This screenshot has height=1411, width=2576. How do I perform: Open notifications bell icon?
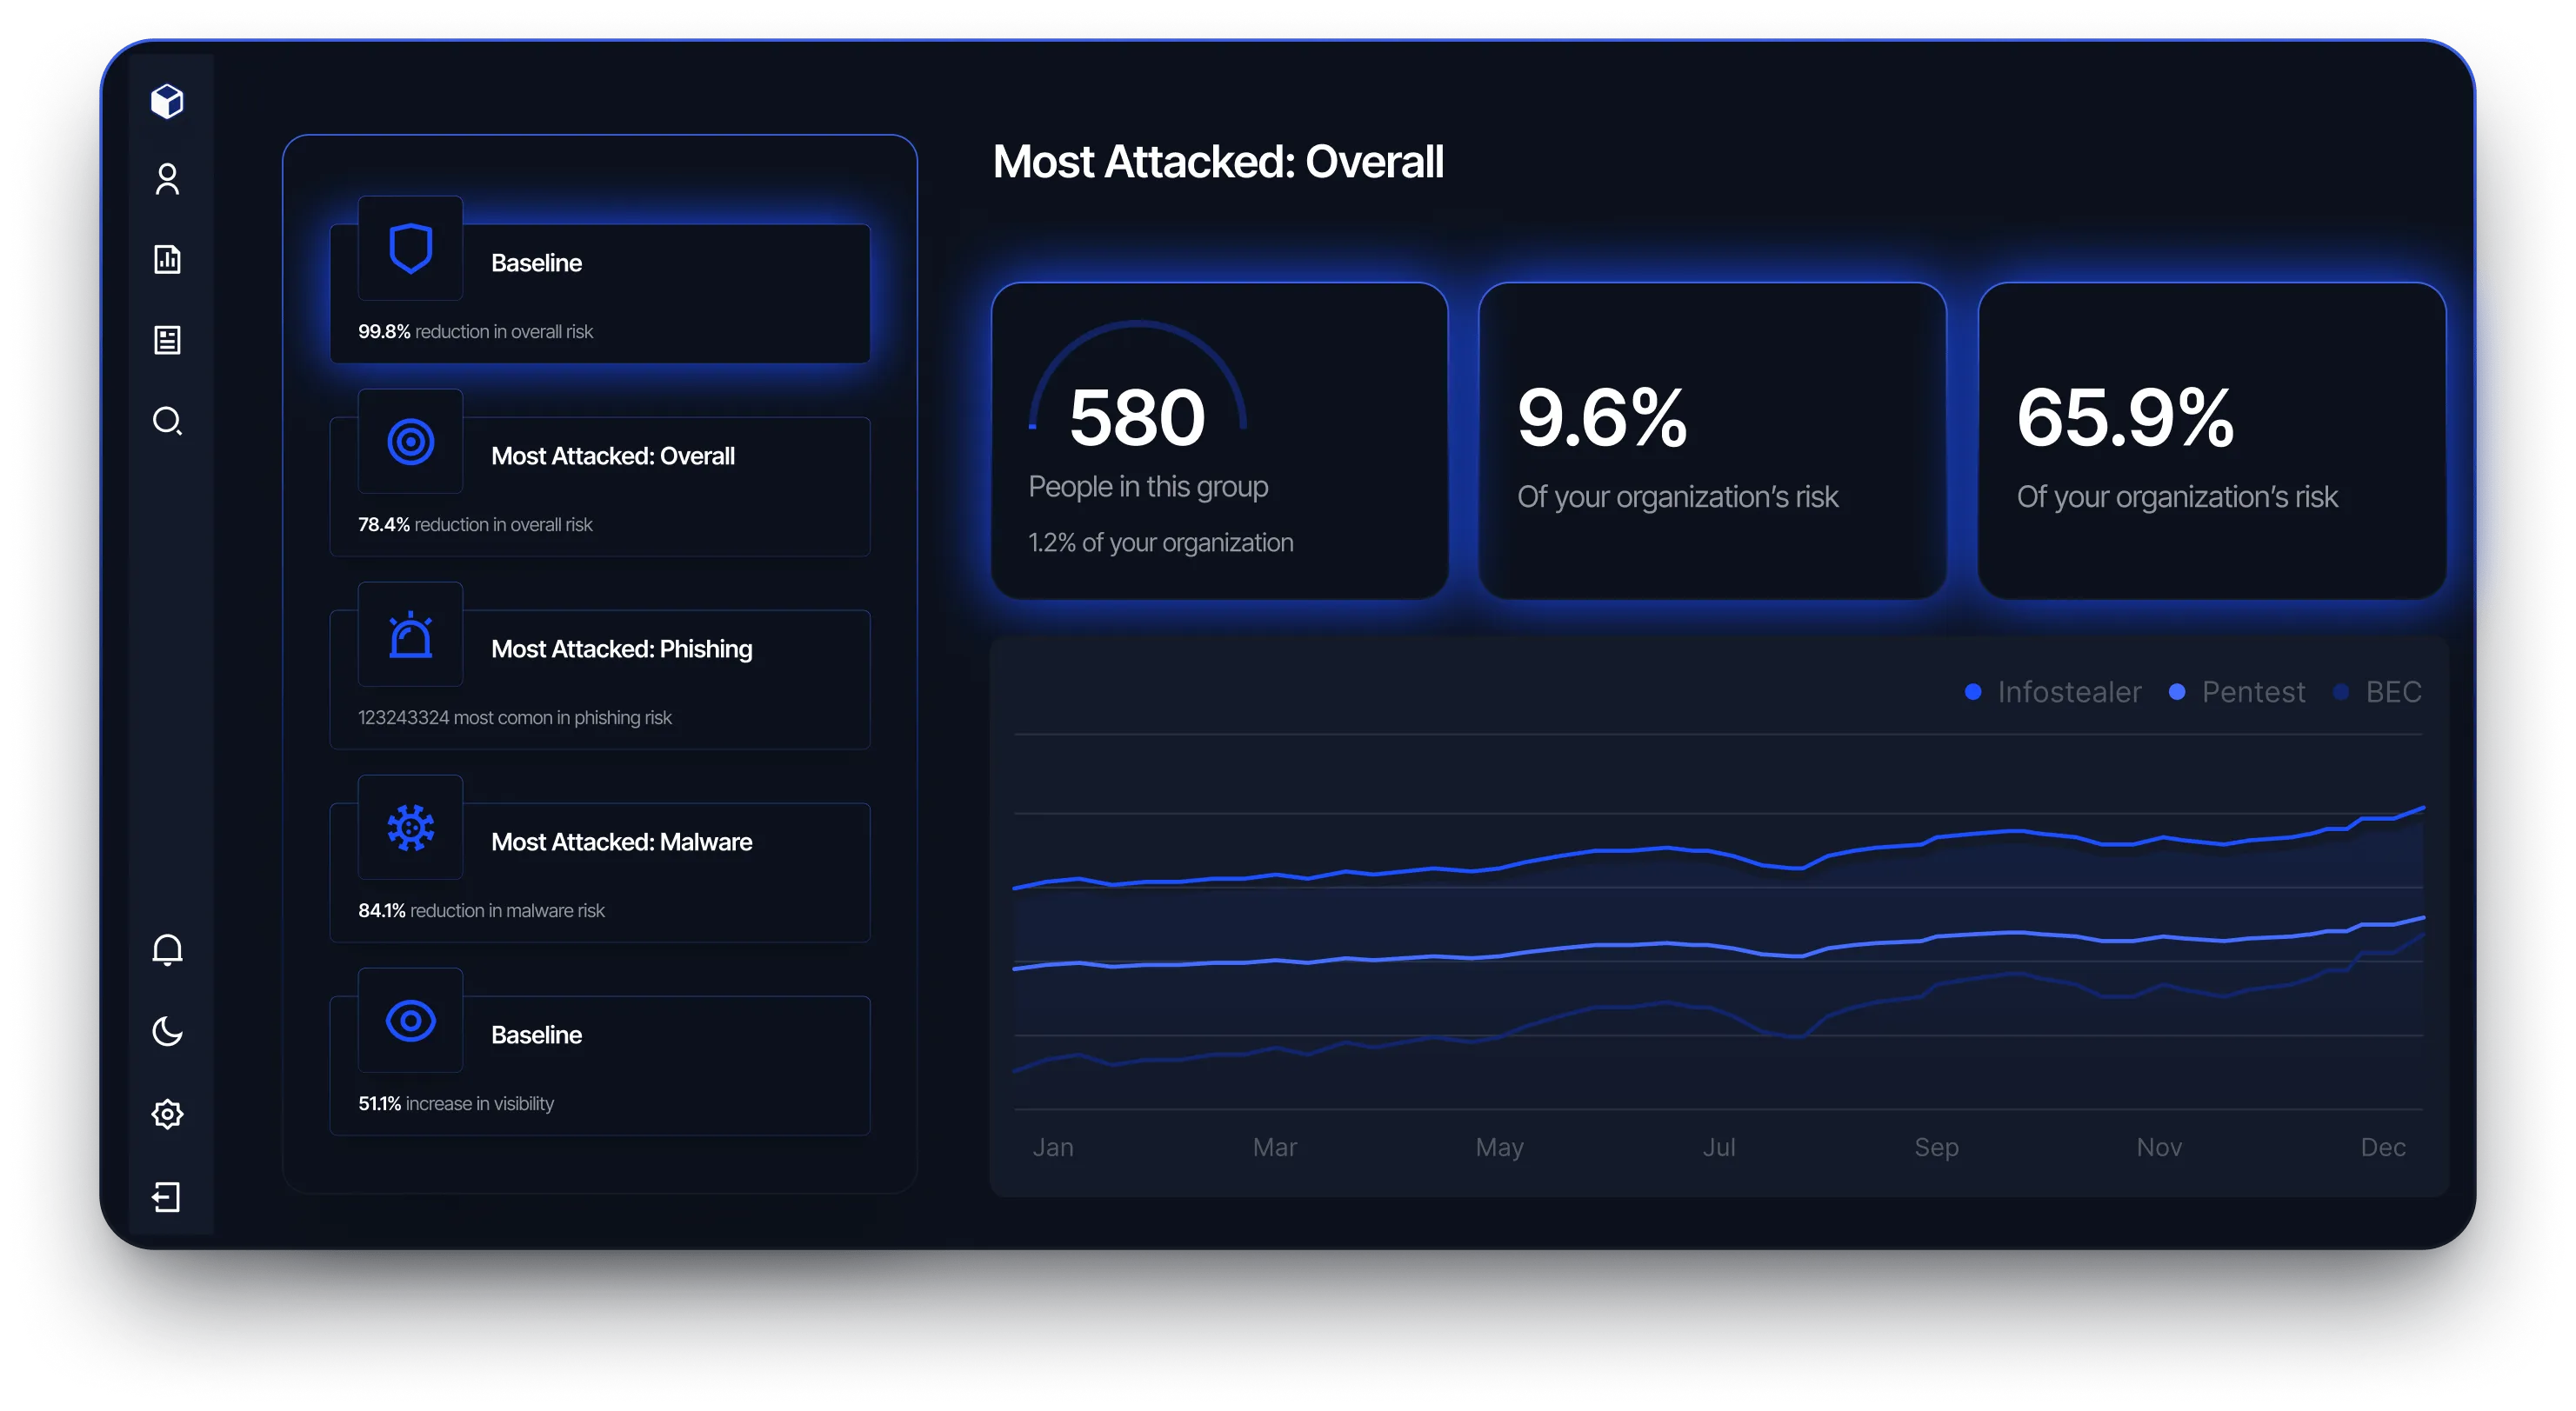pyautogui.click(x=167, y=950)
